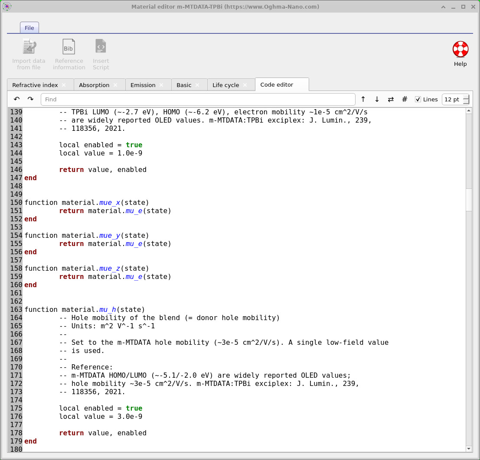The image size is (480, 460).
Task: Click scrollbar down arrow in code editor
Action: click(469, 449)
